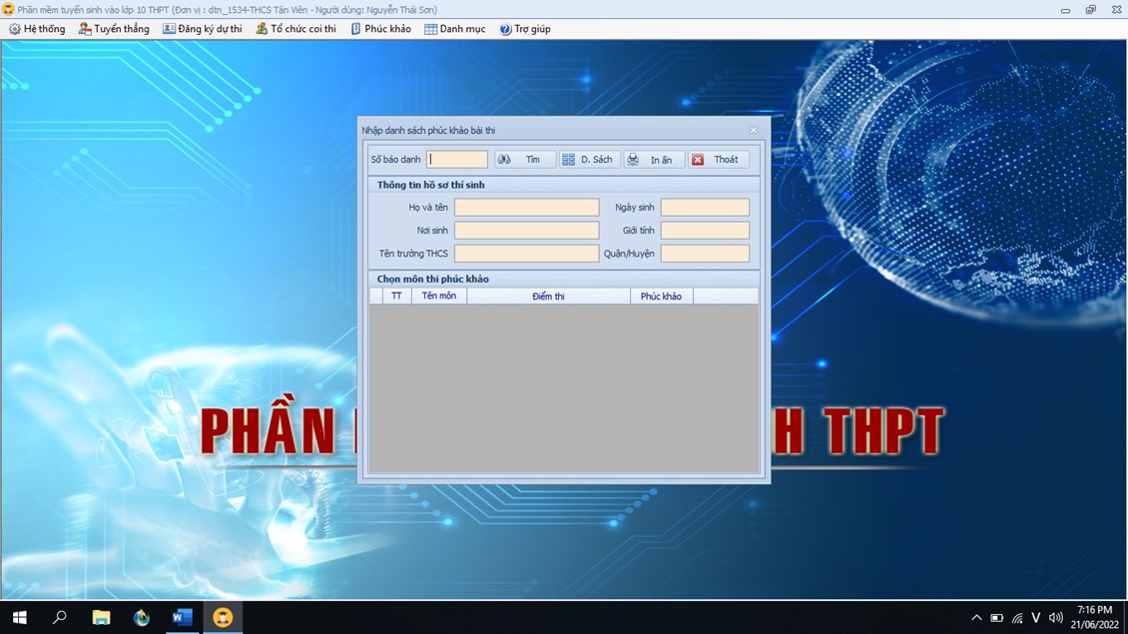Click the Tên trường THCS field
The image size is (1128, 634).
[526, 254]
